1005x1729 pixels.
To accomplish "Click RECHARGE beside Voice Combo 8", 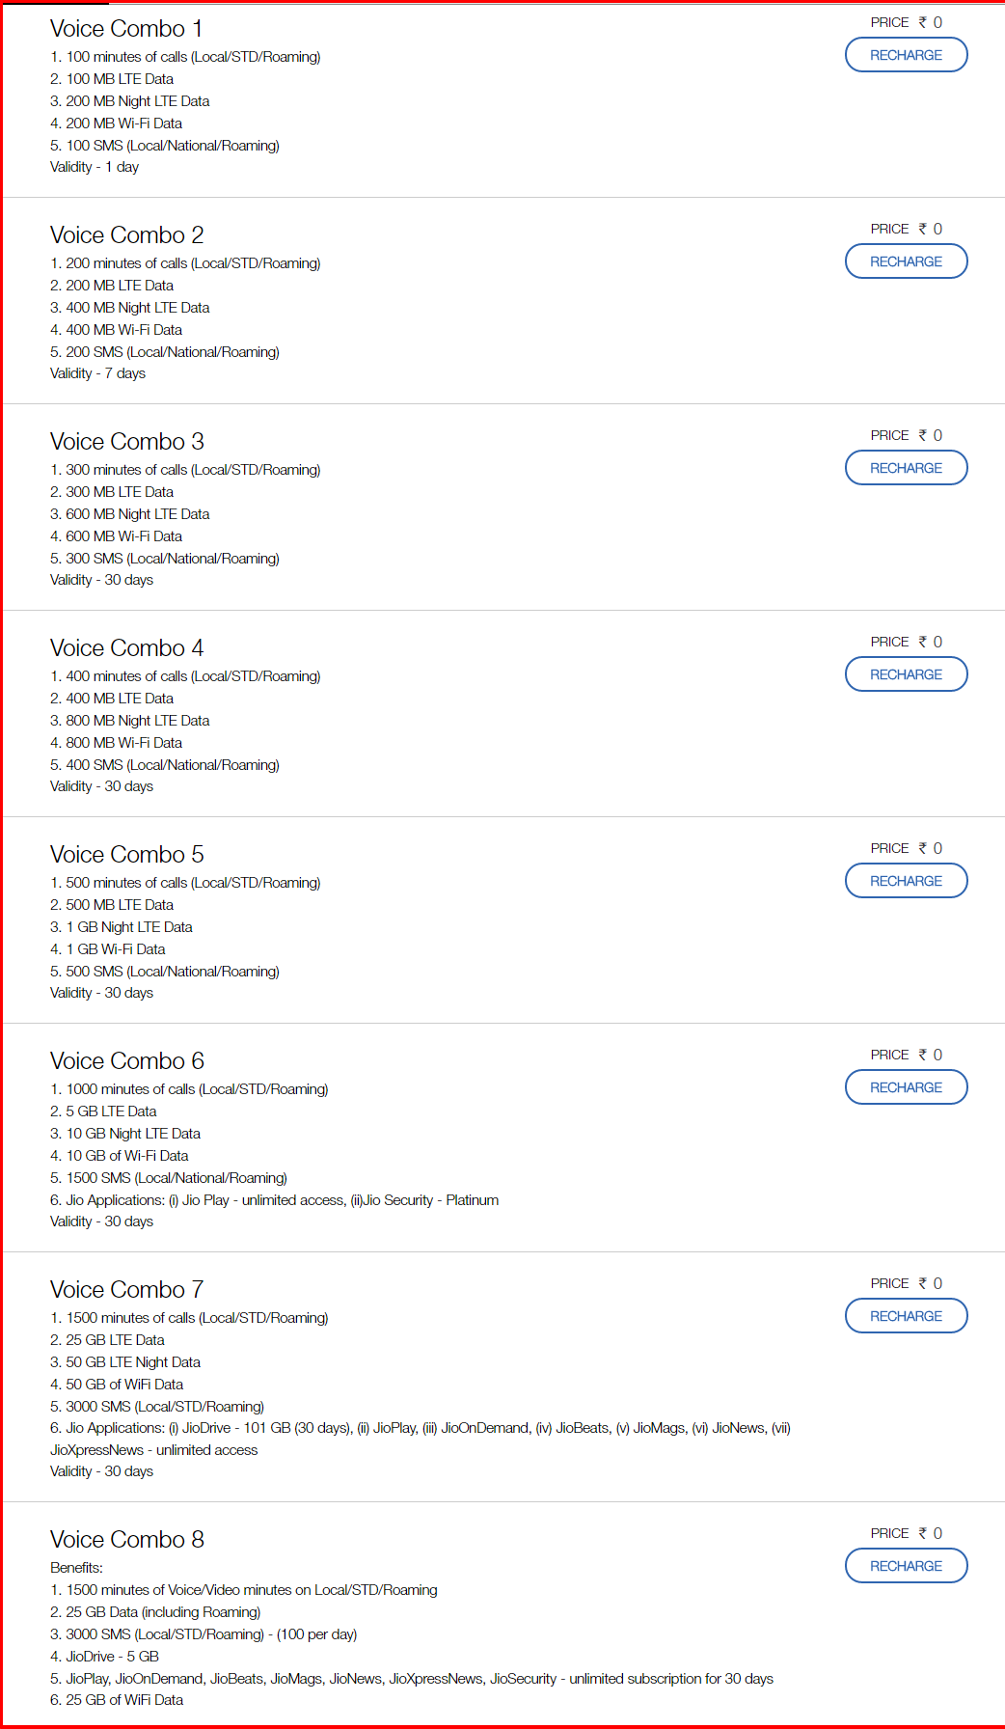I will (x=906, y=1566).
